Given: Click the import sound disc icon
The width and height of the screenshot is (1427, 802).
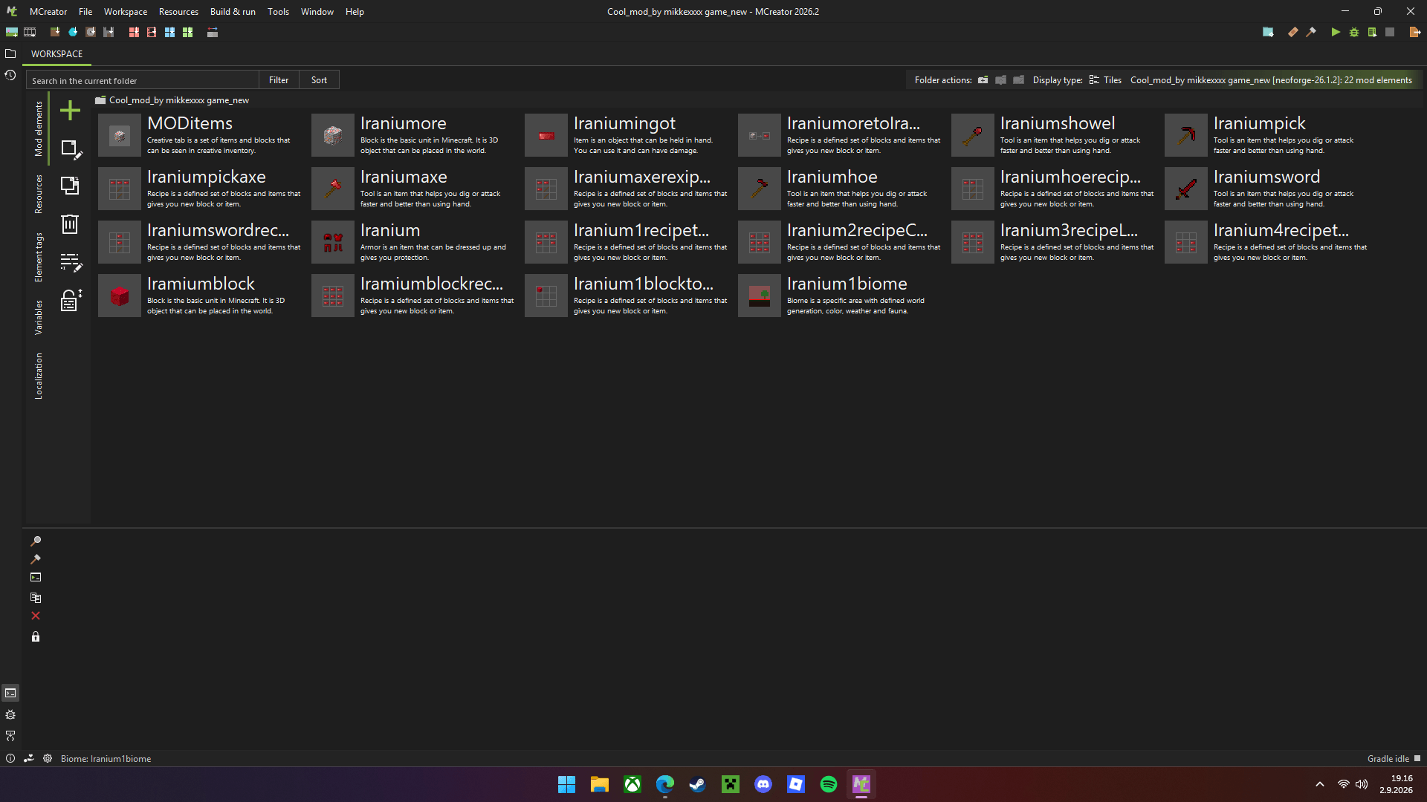Looking at the screenshot, I should pos(91,32).
